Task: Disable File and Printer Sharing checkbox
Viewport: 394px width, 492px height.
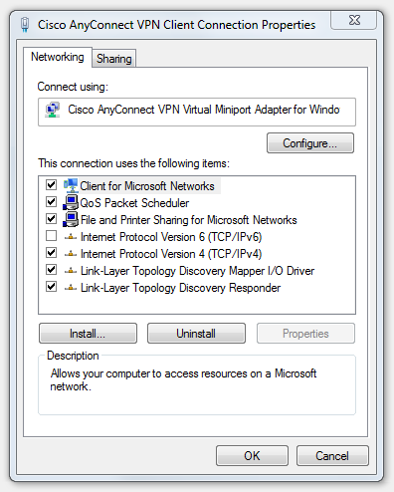Action: click(51, 218)
